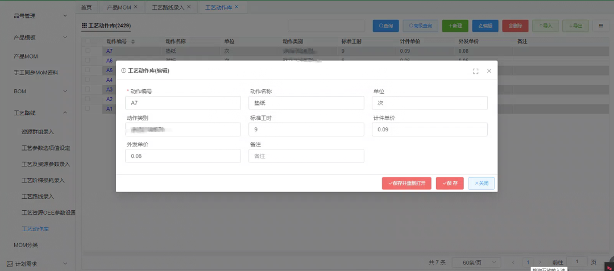Click the 关闭 button in dialog

point(482,184)
